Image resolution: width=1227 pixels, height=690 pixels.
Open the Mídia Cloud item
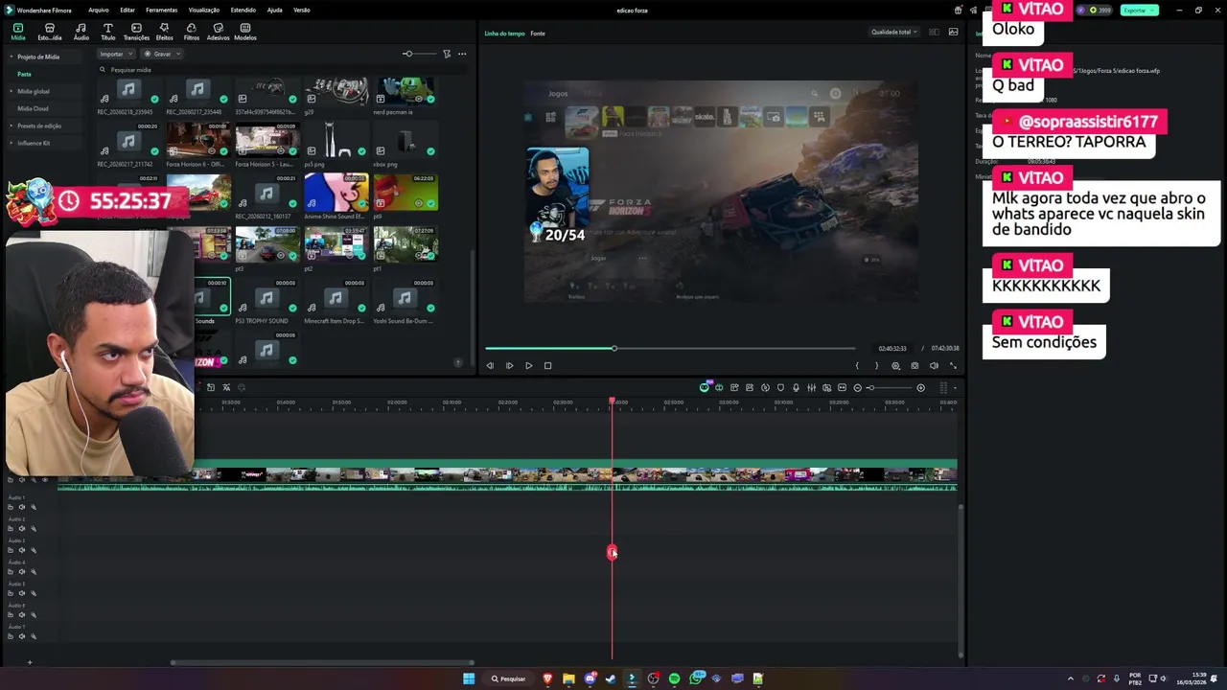coord(33,108)
